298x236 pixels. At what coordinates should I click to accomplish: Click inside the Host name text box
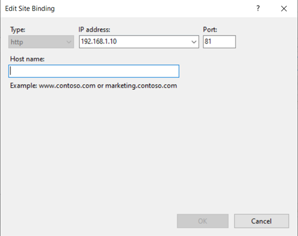click(x=93, y=71)
